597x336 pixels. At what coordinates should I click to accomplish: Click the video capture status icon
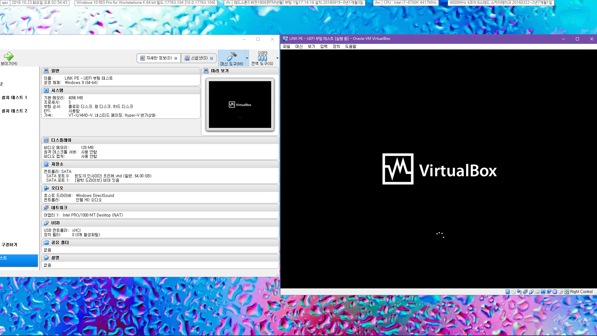pos(549,292)
